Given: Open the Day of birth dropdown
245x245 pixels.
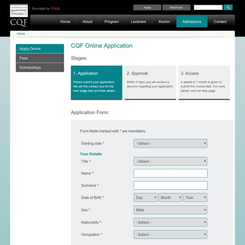Looking at the screenshot, I should tap(146, 197).
